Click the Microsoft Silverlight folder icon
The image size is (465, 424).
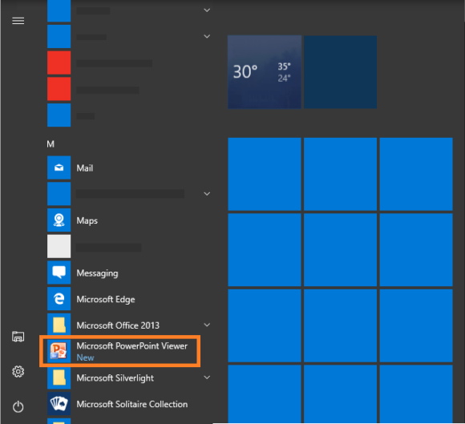[59, 378]
